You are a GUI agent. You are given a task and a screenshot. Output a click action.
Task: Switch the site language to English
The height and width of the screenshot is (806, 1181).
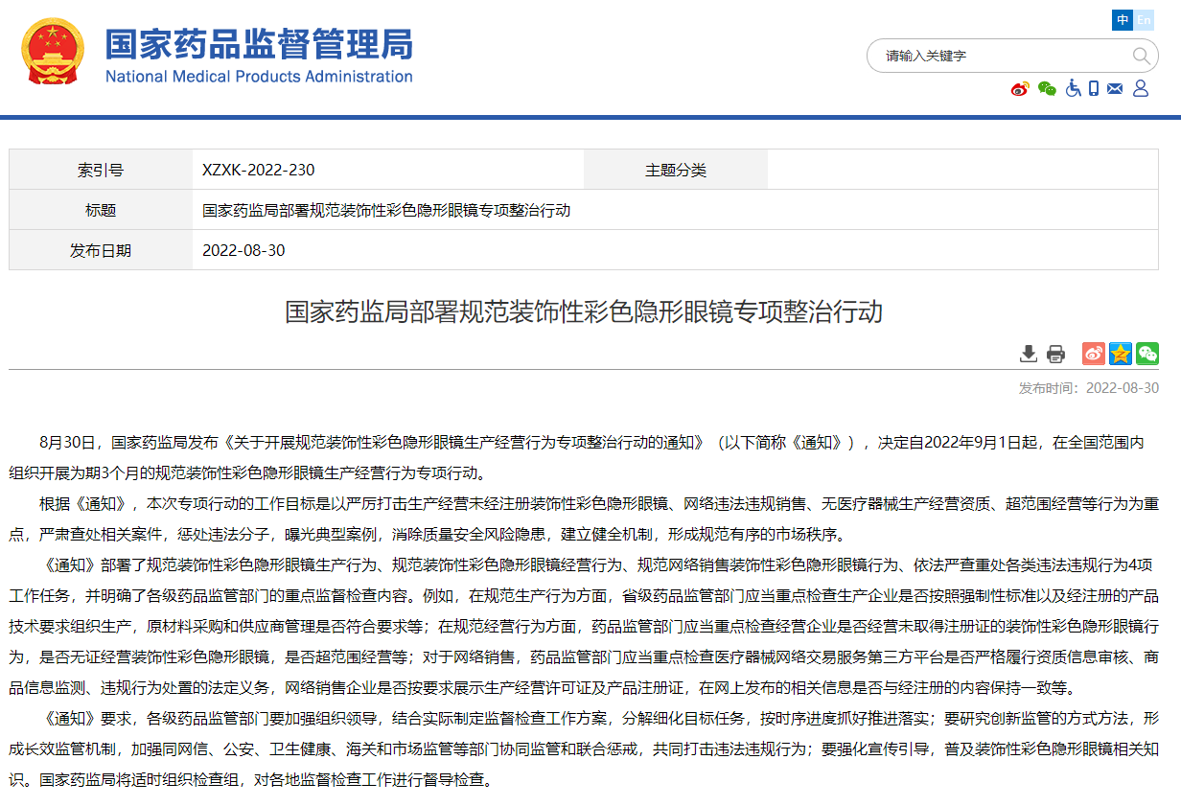click(1145, 19)
